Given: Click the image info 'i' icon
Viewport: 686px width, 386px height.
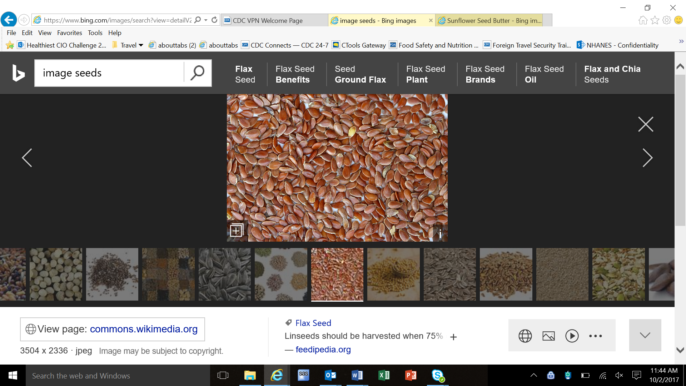Looking at the screenshot, I should [x=440, y=234].
